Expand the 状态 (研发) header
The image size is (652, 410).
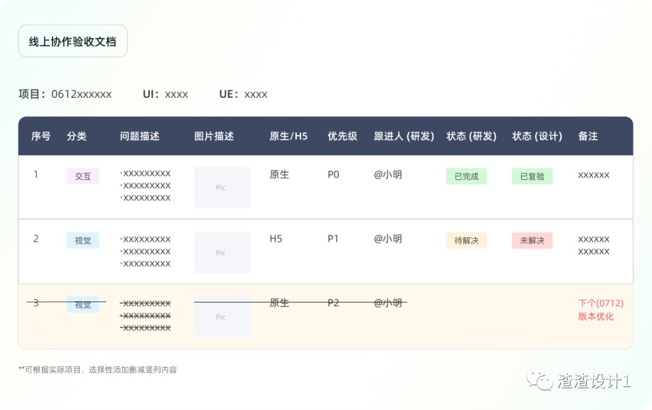pyautogui.click(x=471, y=136)
